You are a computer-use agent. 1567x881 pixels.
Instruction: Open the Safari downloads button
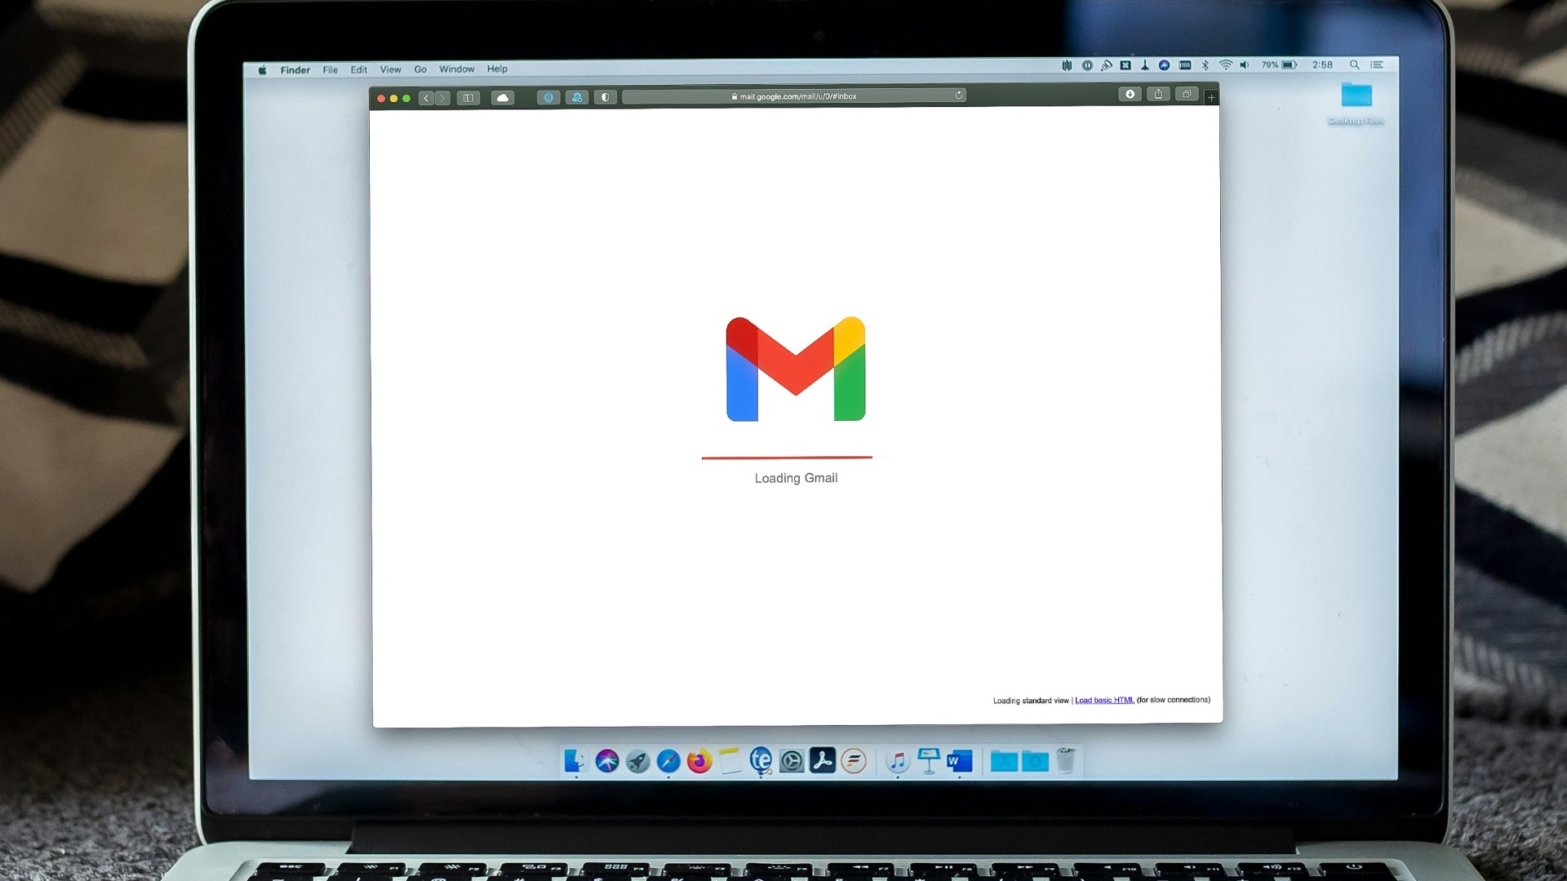[x=1130, y=95]
